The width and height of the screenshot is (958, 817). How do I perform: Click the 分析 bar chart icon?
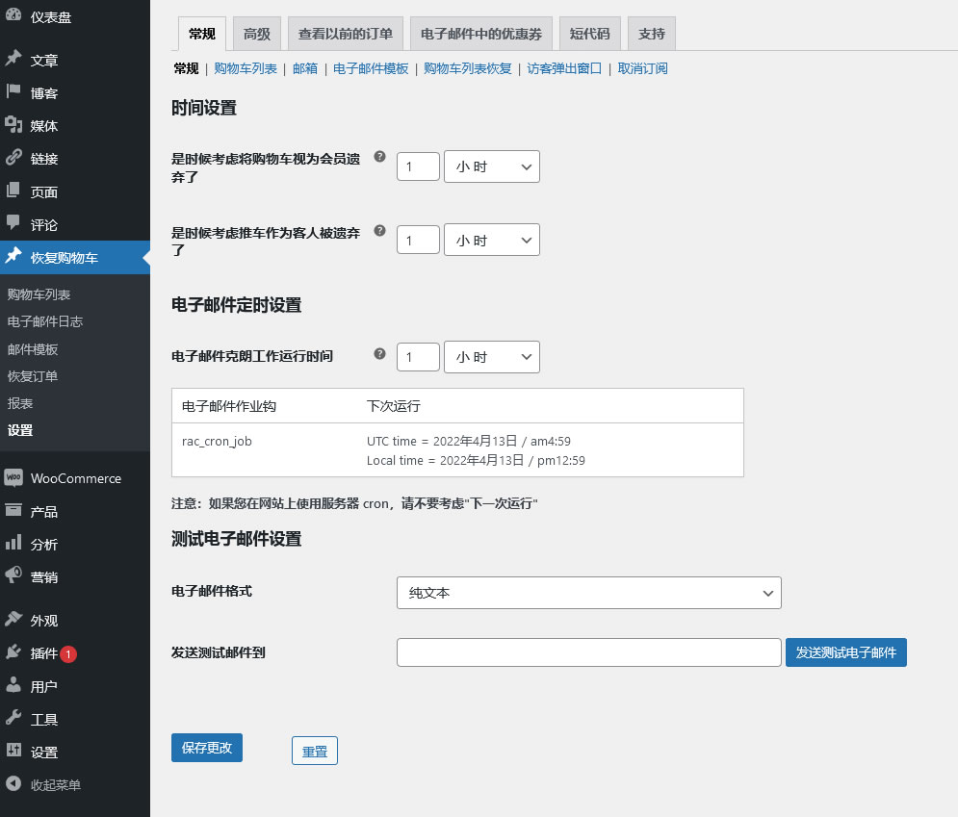click(13, 543)
